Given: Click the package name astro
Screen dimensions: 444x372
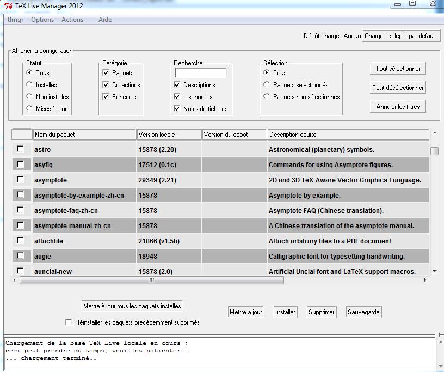Looking at the screenshot, I should pyautogui.click(x=42, y=149).
